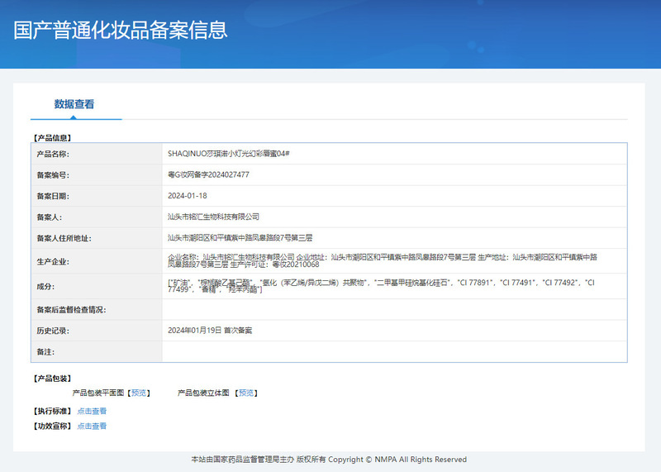Open 产品包装平面图 预览 link

139,393
